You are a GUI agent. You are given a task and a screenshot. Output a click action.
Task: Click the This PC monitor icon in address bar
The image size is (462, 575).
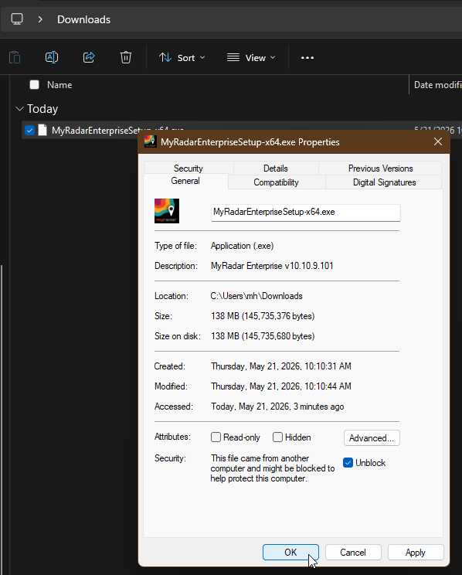click(17, 19)
